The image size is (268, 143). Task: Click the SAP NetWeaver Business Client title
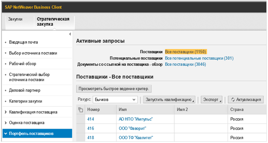point(33,7)
